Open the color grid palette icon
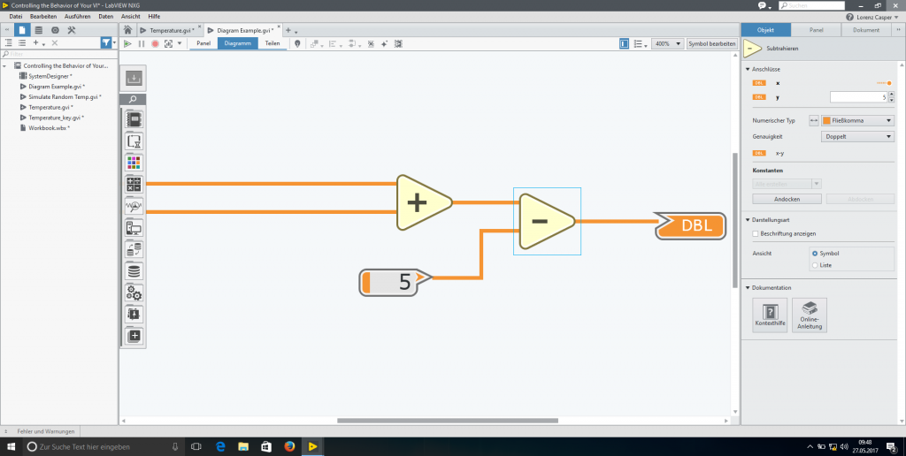Screen dimensions: 906x456 (134, 163)
